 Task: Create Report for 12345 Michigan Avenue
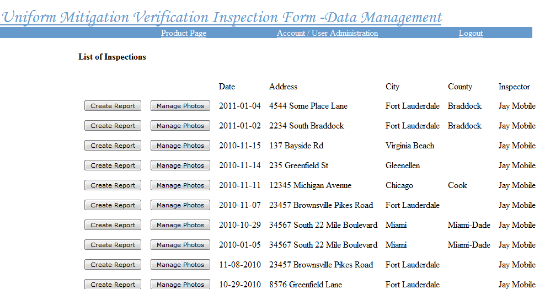(x=113, y=185)
